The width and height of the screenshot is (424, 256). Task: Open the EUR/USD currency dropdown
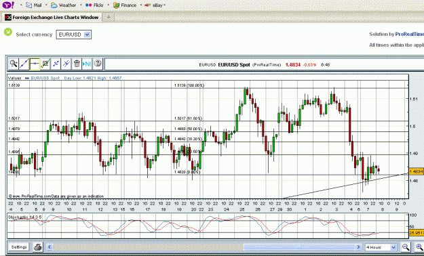pos(74,35)
